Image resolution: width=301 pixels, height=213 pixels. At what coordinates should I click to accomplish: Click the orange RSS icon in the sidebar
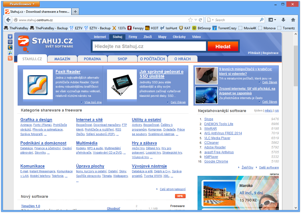tap(10, 58)
